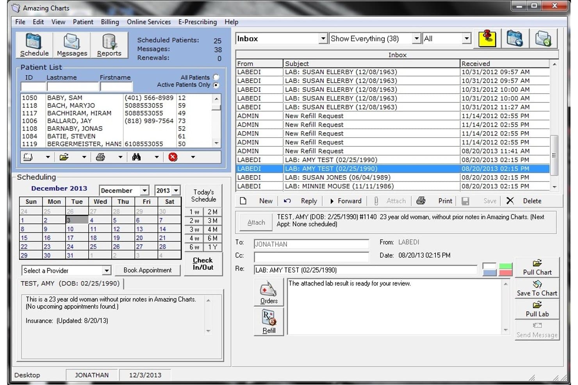Viewport: 578px width, 385px height.
Task: Reply to the selected message
Action: [300, 201]
